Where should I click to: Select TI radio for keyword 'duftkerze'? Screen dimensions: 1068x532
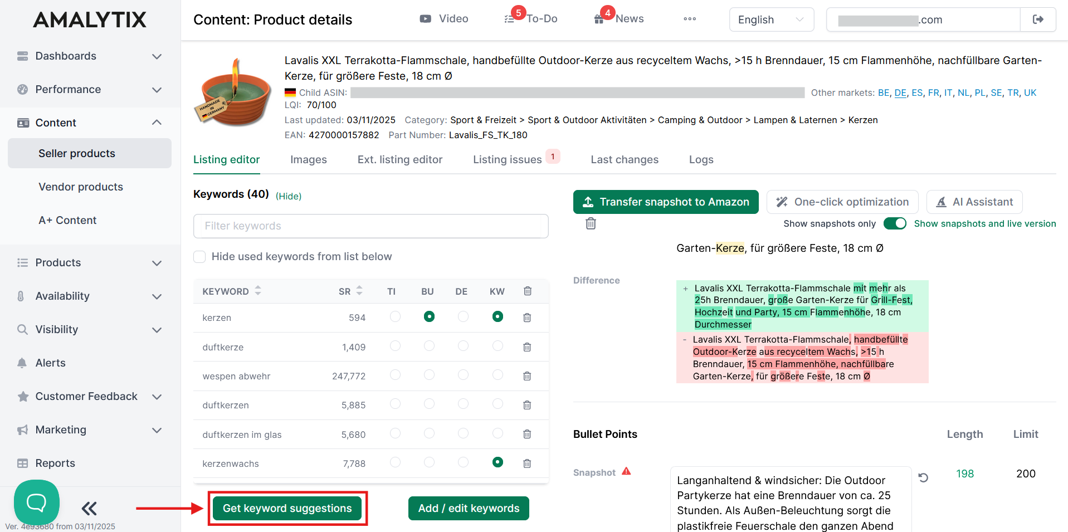pos(395,346)
